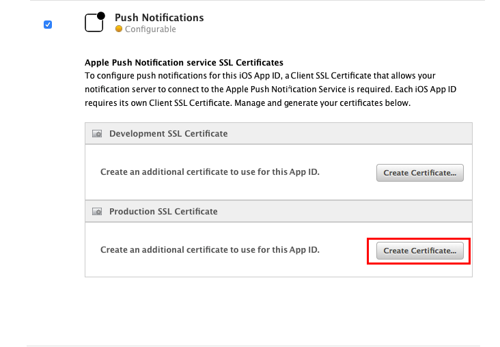Click the 'Development SSL Certificate' label text

168,134
